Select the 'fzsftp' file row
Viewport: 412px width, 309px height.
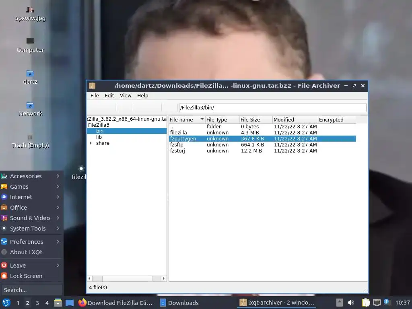(x=262, y=144)
